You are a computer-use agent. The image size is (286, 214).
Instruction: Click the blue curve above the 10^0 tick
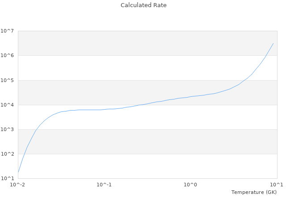[x=191, y=96]
